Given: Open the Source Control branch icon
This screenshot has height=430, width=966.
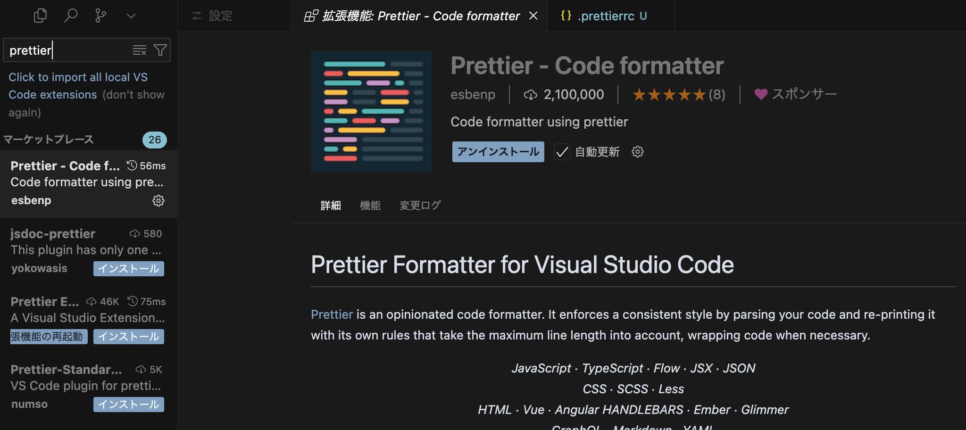Looking at the screenshot, I should pyautogui.click(x=100, y=16).
